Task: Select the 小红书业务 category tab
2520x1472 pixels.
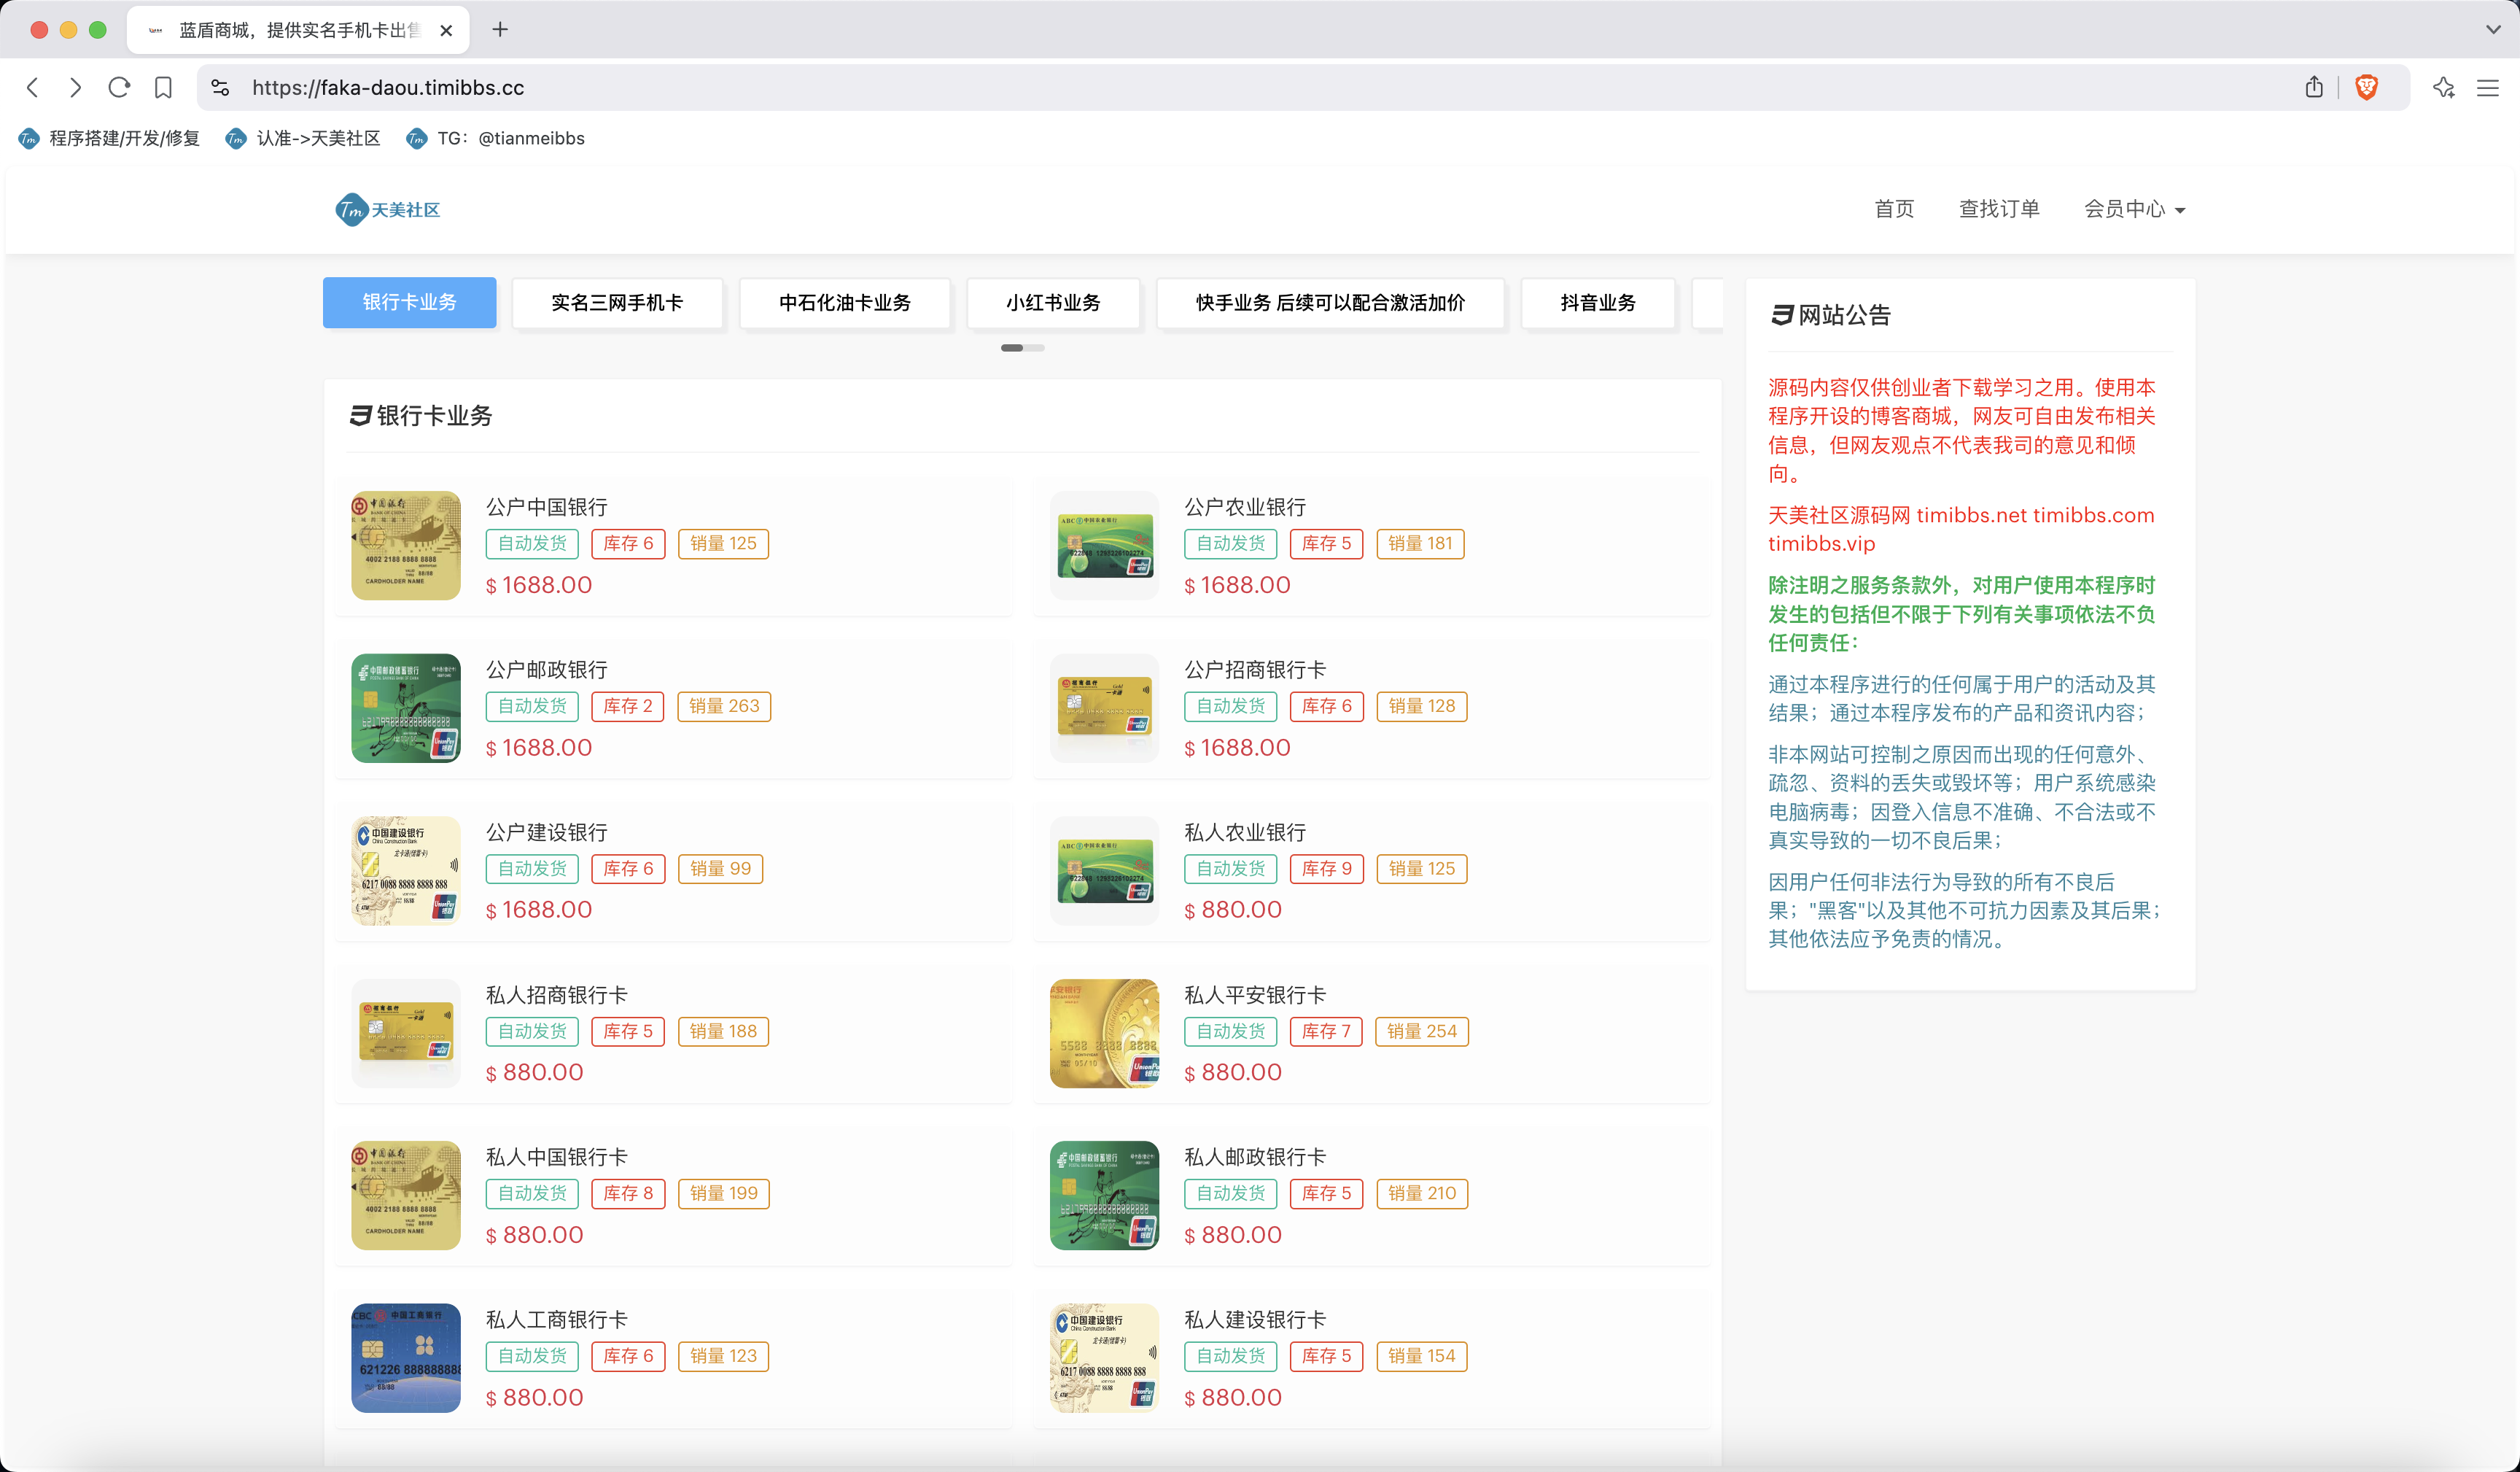Action: pos(1053,302)
